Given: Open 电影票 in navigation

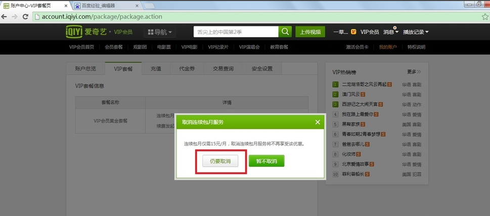Looking at the screenshot, I should [164, 47].
